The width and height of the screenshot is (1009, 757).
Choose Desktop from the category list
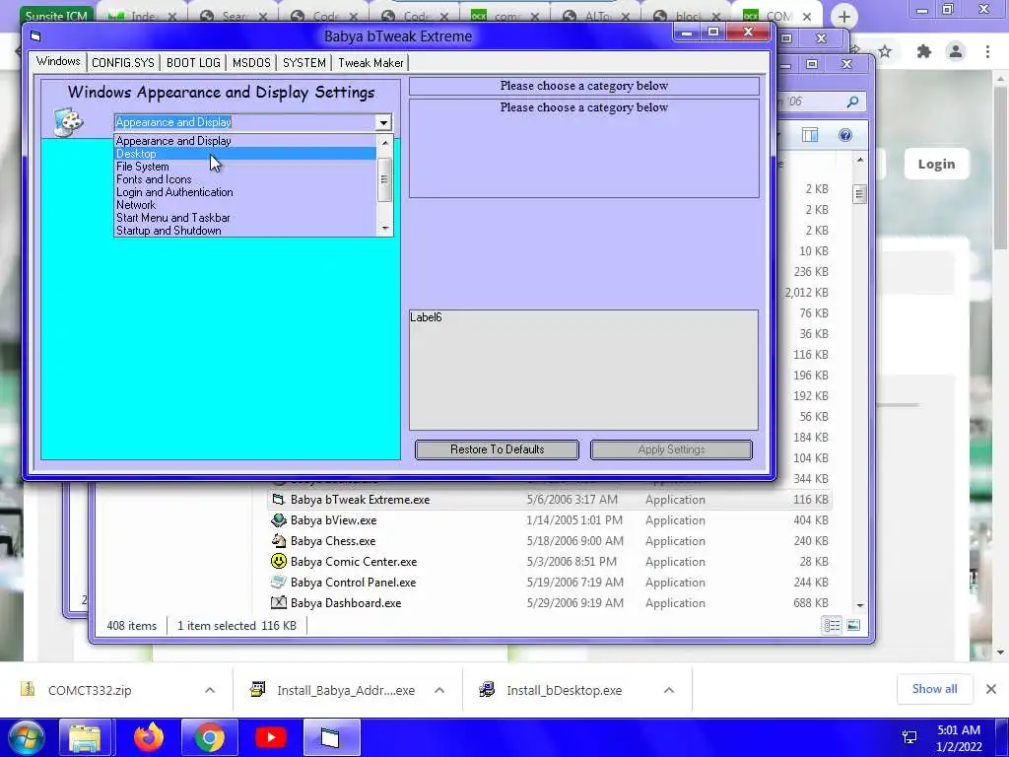pos(245,153)
